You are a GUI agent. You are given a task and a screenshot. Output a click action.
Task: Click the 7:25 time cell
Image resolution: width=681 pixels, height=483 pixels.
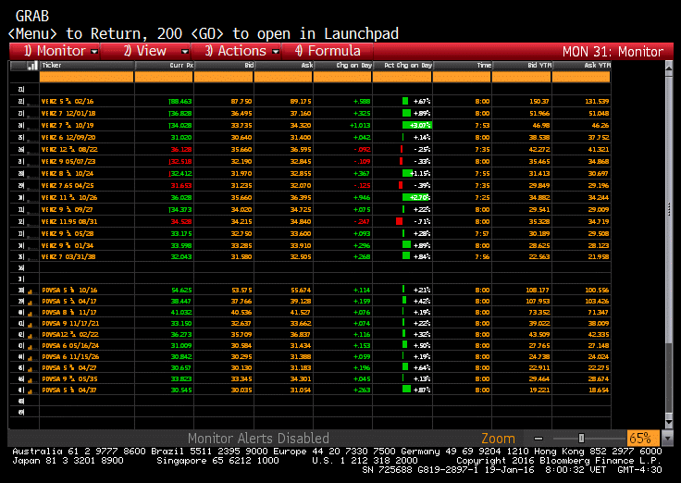482,198
